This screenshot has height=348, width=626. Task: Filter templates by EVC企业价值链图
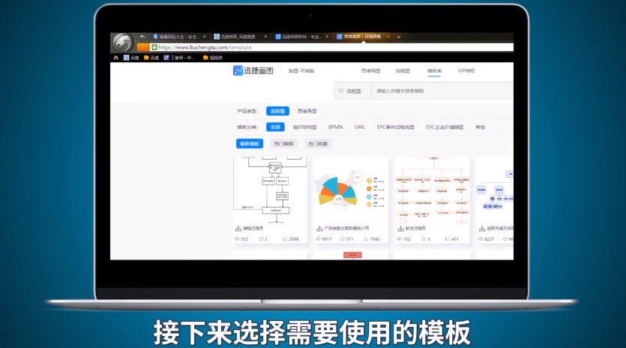[x=445, y=127]
